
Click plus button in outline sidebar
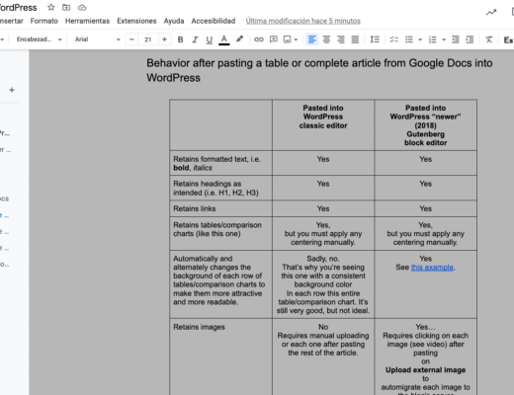[x=12, y=90]
